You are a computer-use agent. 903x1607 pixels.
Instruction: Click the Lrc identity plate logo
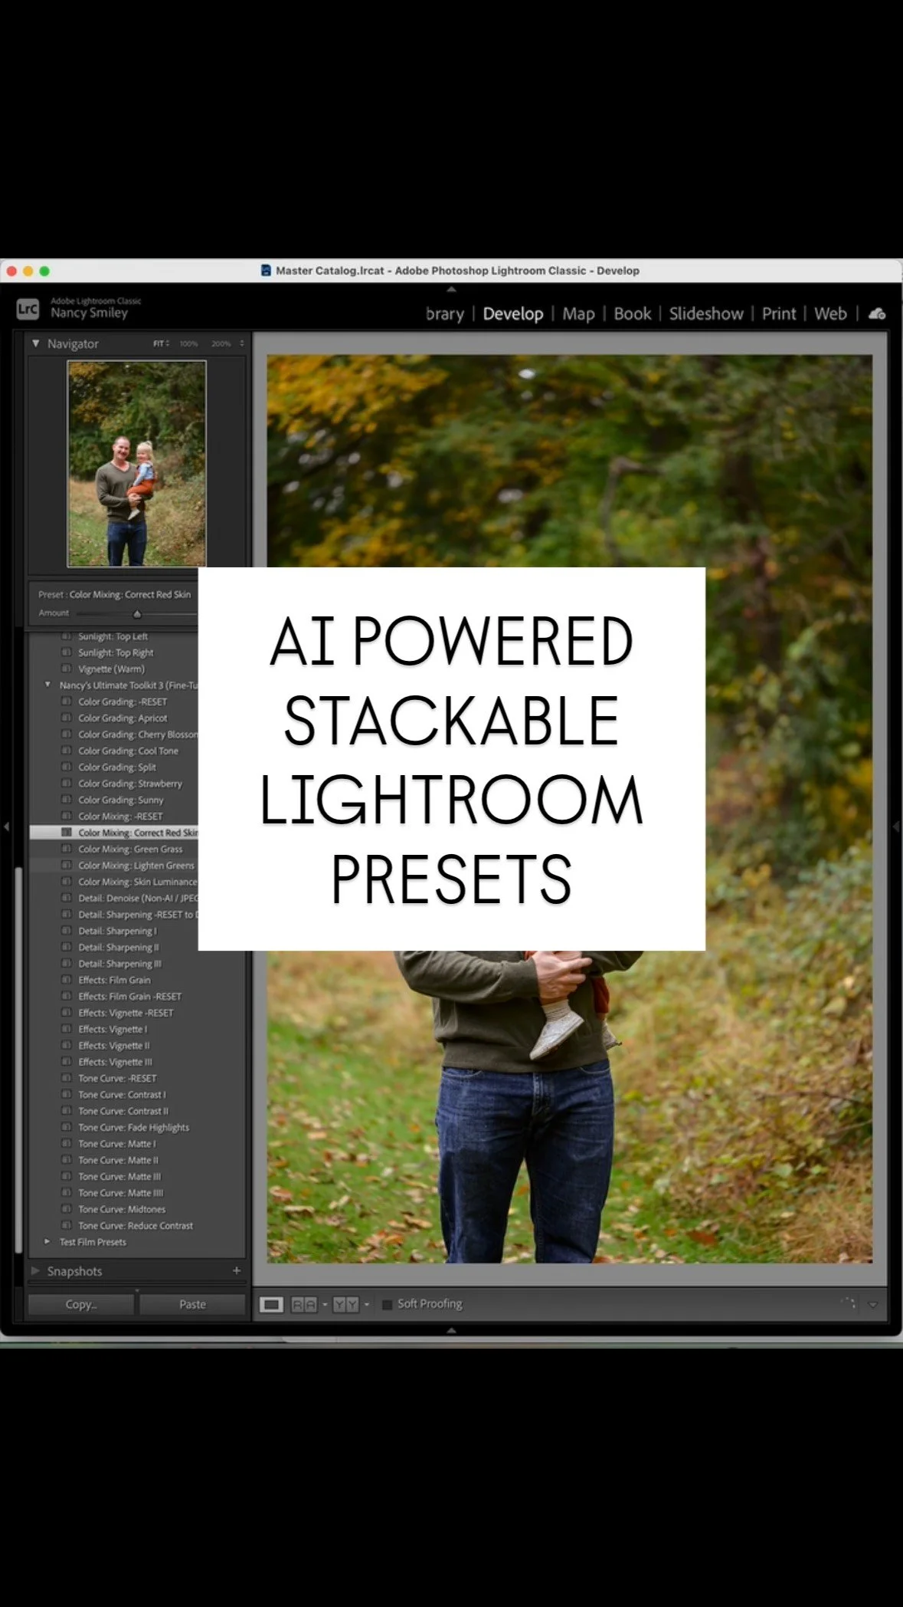click(28, 309)
